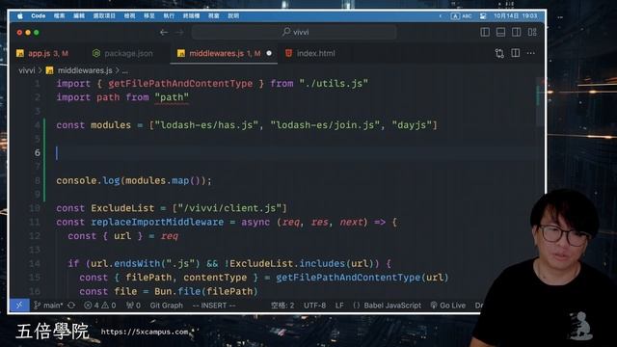Open changes compare icon in editor toolbar
The image size is (617, 347).
[x=499, y=53]
